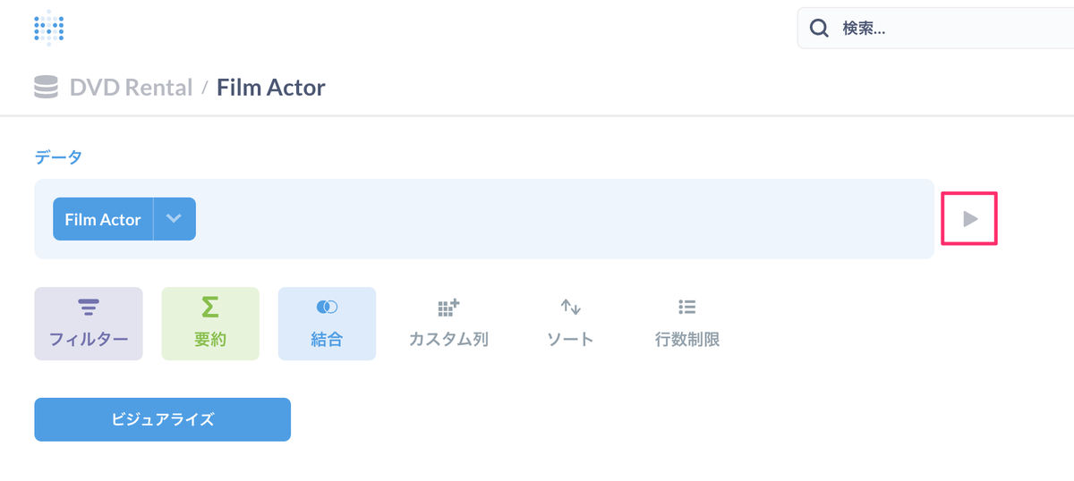The height and width of the screenshot is (481, 1074).
Task: Add a custom column via grid-plus icon
Action: [x=448, y=308]
